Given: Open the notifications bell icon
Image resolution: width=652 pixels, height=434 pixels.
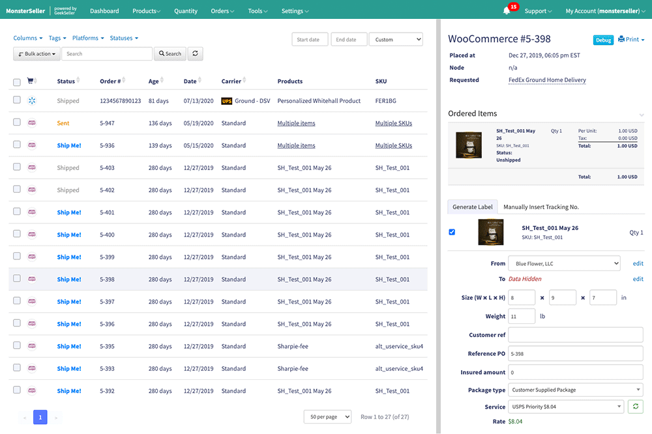Looking at the screenshot, I should coord(507,11).
